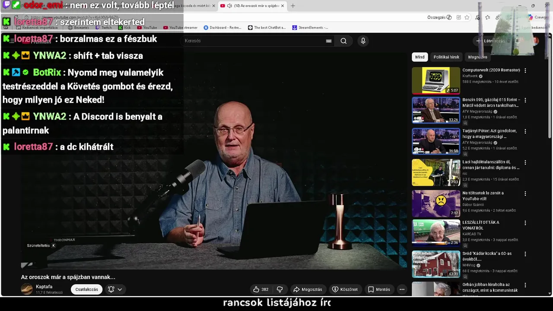Open Tarjányi Péter video thumbnail
The image size is (553, 311).
pyautogui.click(x=436, y=141)
